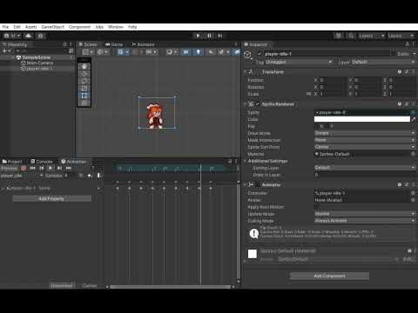This screenshot has height=313, width=418.
Task: Click the editor Step button
Action: pos(220,36)
